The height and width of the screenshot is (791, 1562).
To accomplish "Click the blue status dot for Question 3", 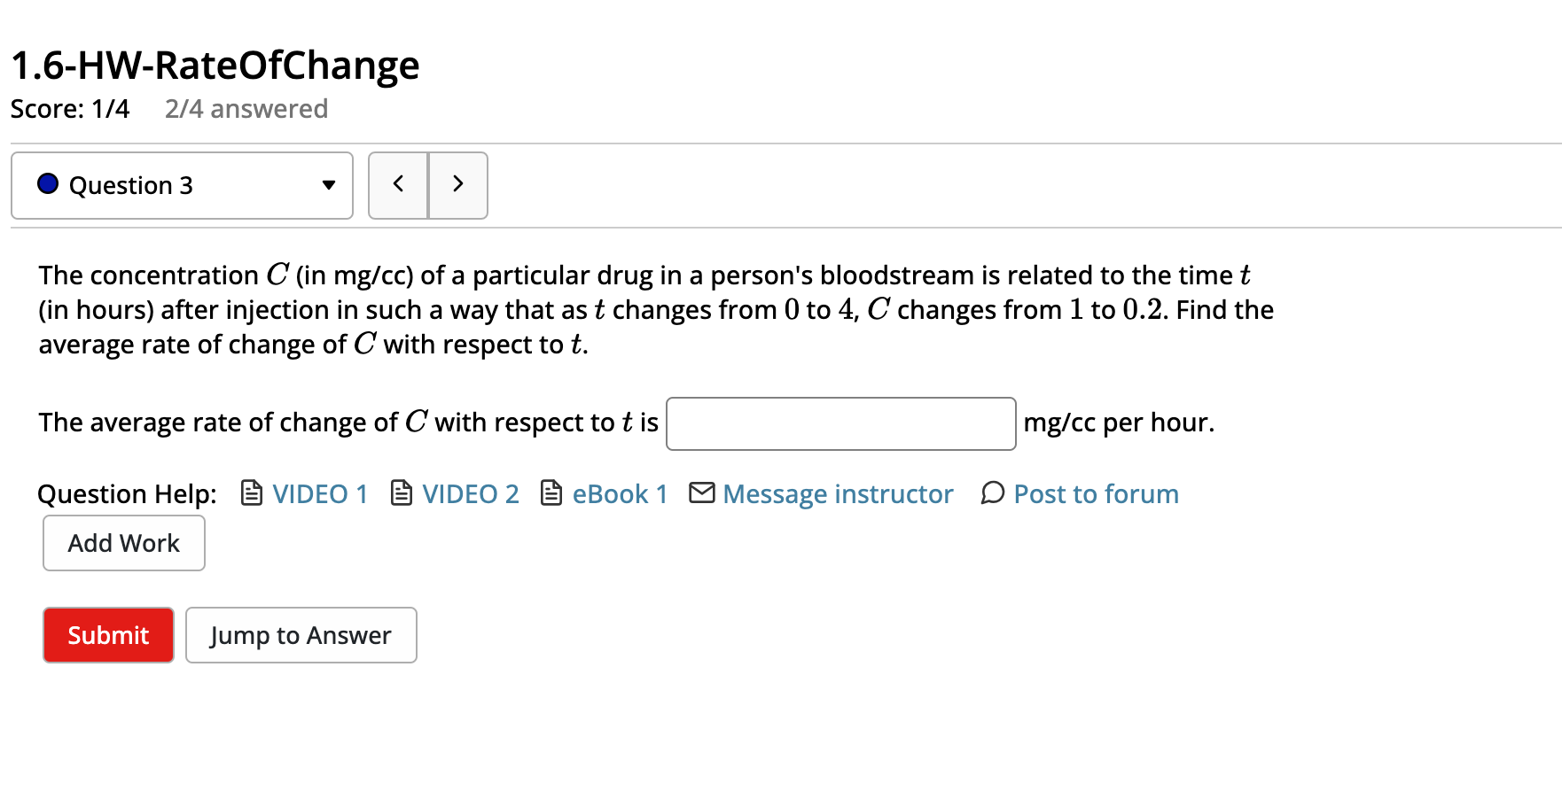I will [48, 183].
